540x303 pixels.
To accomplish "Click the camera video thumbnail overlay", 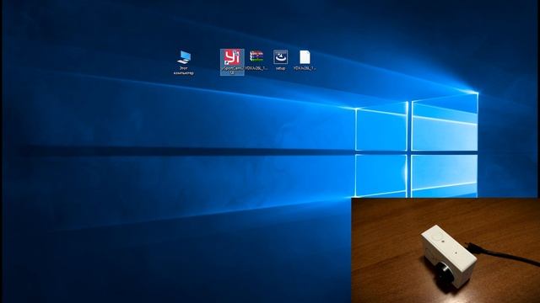I will tap(445, 250).
